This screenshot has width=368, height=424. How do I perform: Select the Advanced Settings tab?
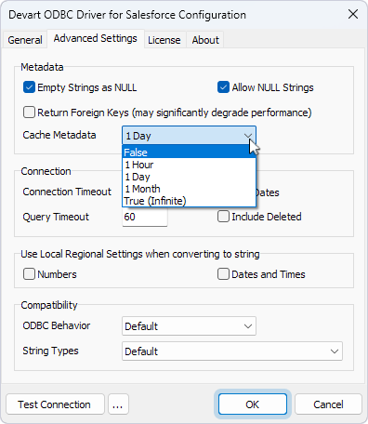coord(96,39)
